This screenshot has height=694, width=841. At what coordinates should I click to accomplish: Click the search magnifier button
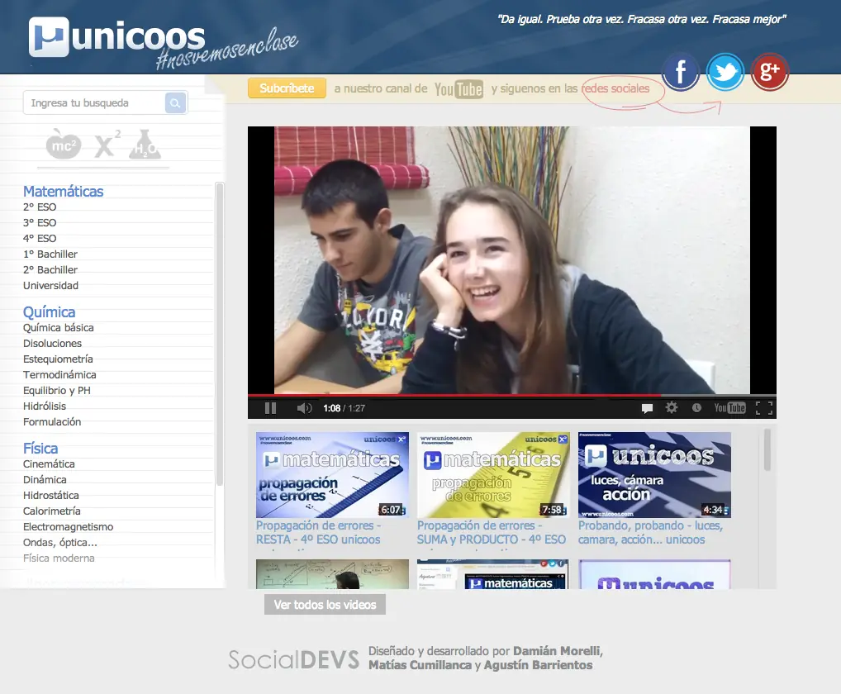[175, 103]
